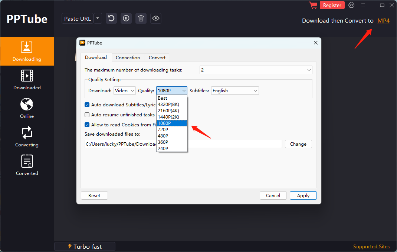Screen dimensions: 397x252
Task: Switch to the Connection tab
Action: point(128,57)
